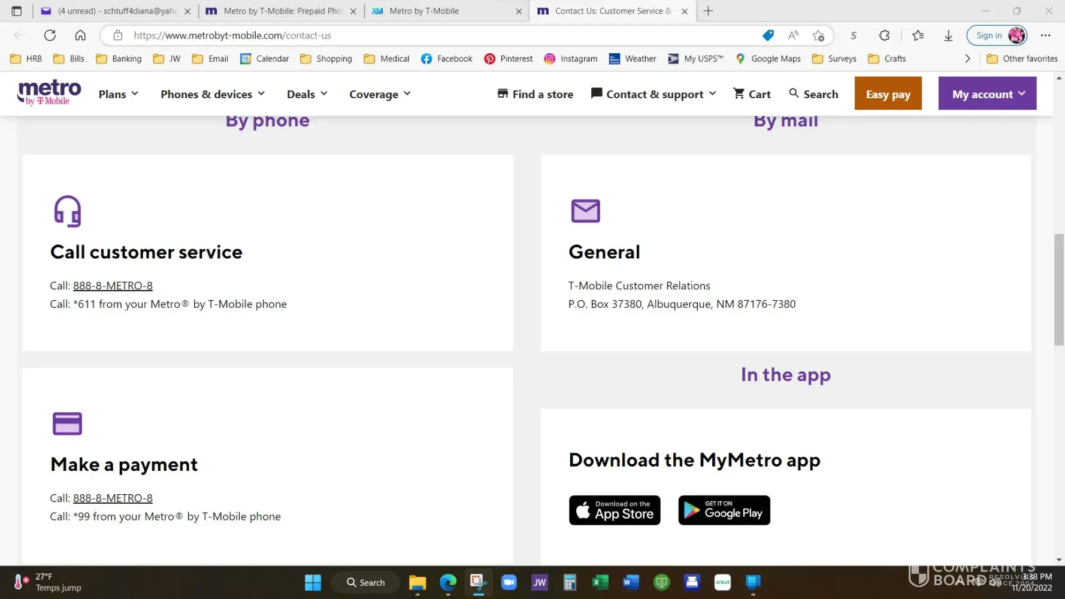Open the My account dropdown
1065x599 pixels.
click(987, 94)
